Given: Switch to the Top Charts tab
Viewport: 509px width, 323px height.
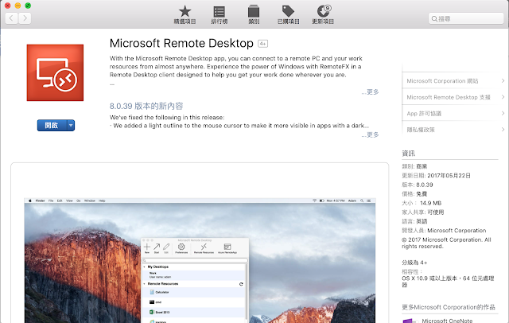Looking at the screenshot, I should (x=220, y=14).
